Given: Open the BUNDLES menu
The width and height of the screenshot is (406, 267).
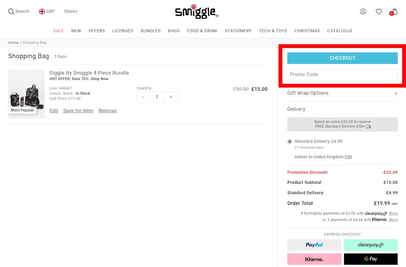Looking at the screenshot, I should coord(151,31).
